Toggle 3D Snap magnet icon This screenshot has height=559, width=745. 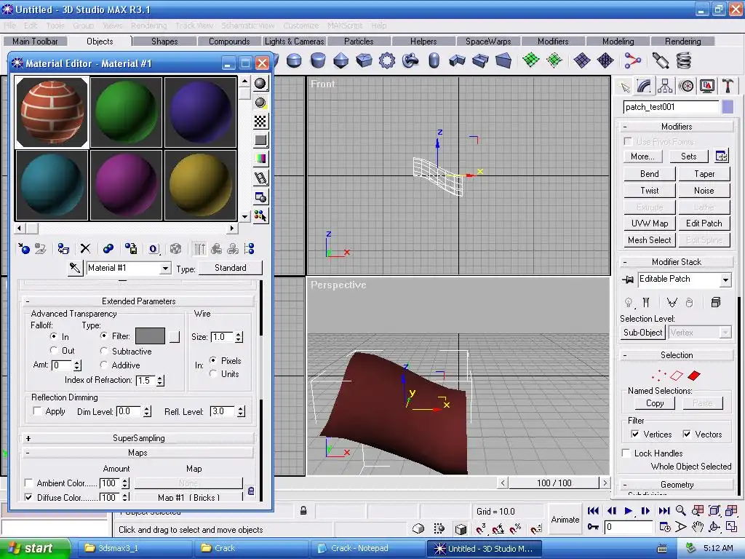coord(481,528)
